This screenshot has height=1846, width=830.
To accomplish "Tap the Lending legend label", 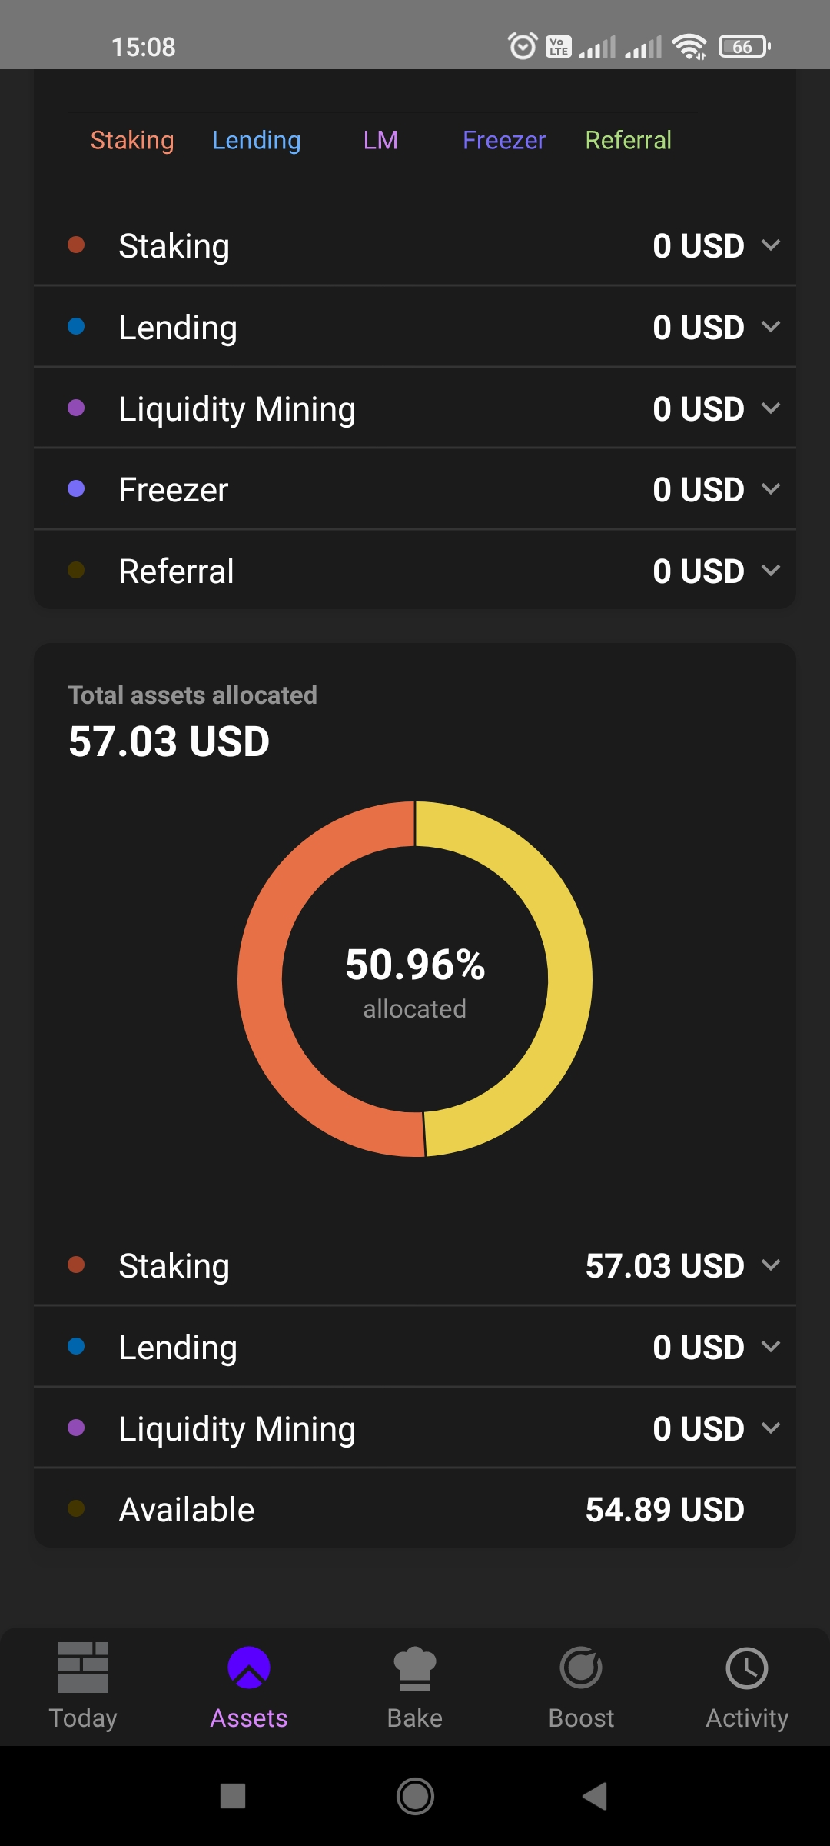I will (257, 140).
